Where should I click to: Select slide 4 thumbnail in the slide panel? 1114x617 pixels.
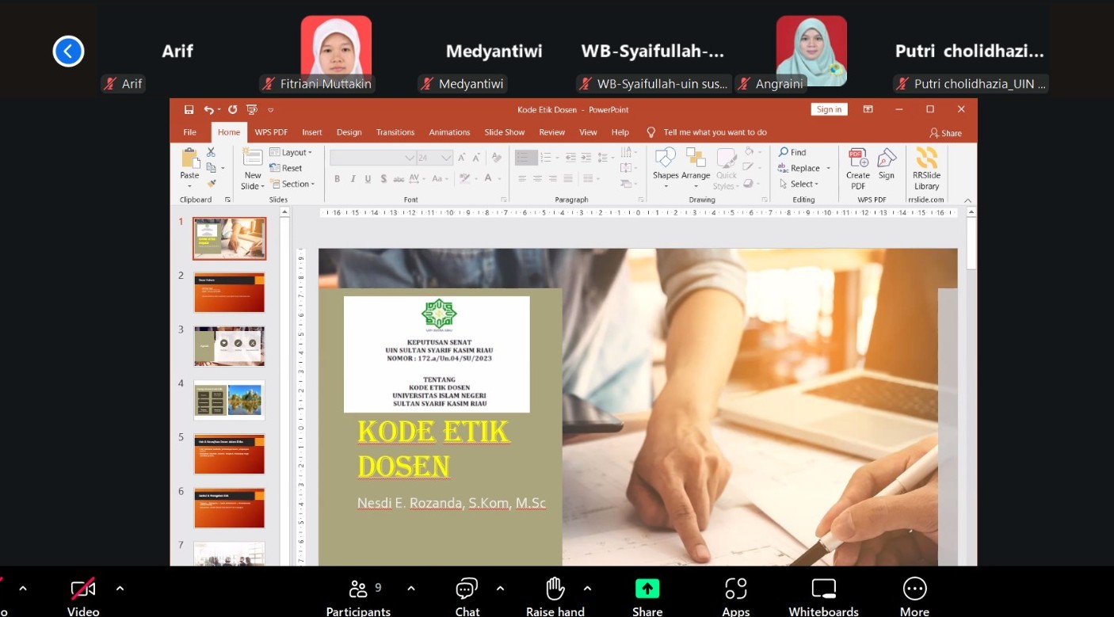coord(229,400)
